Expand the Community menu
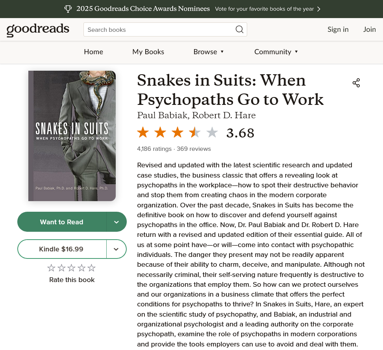 point(276,52)
